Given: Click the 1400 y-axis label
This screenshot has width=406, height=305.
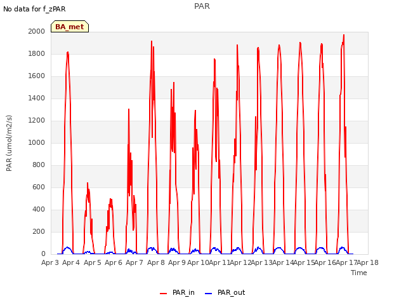Looking at the screenshot, I should point(37,98).
